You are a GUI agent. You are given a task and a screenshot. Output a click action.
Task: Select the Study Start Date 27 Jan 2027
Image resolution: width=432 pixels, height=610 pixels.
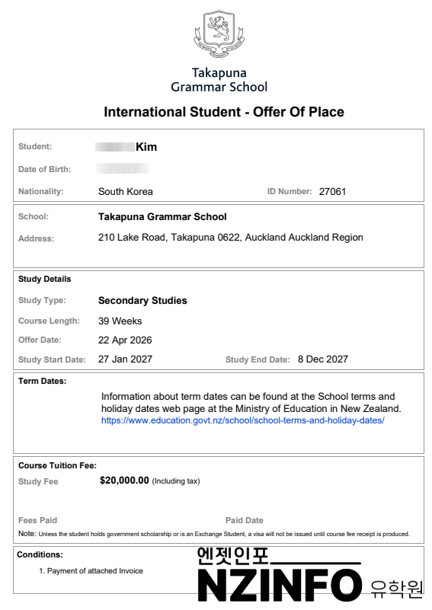click(x=125, y=359)
